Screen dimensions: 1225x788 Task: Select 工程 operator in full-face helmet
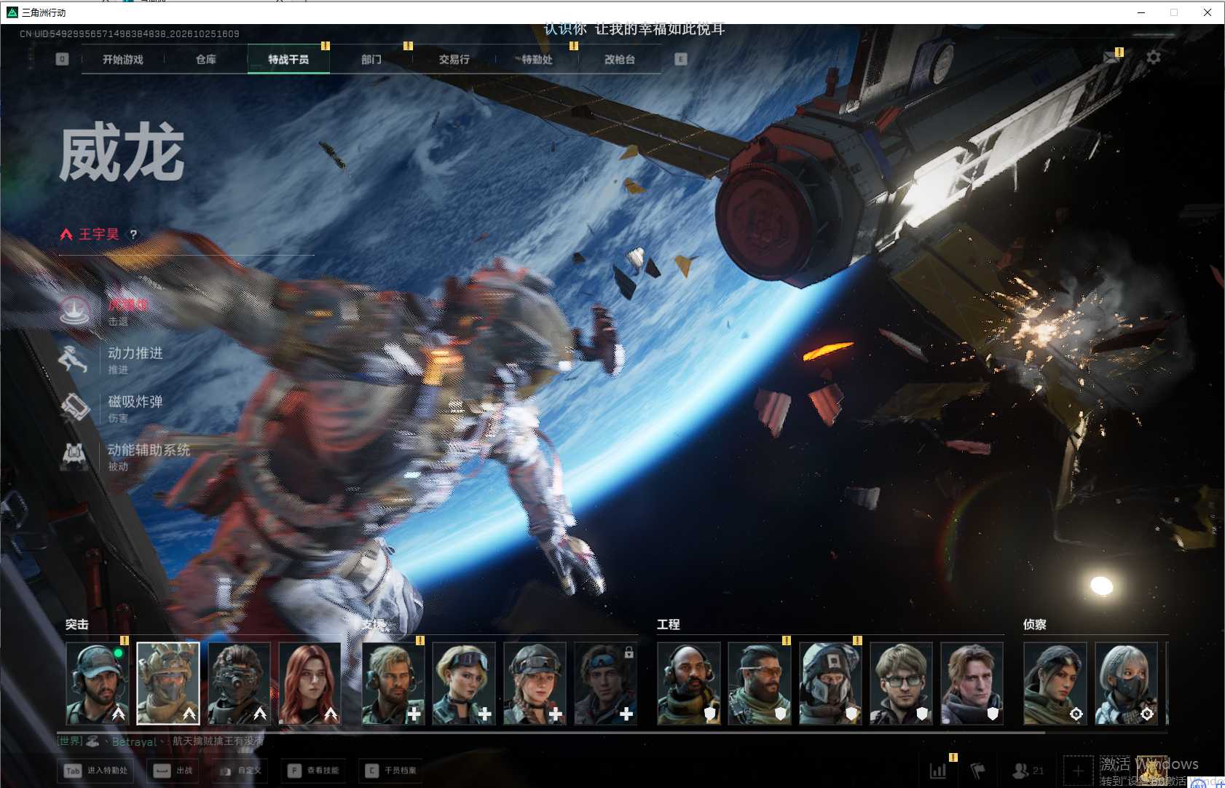coord(830,683)
